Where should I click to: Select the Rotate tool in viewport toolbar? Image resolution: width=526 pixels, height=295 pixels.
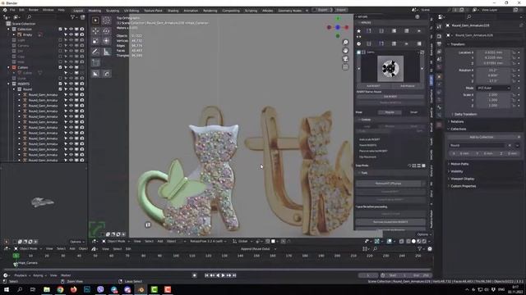click(107, 31)
